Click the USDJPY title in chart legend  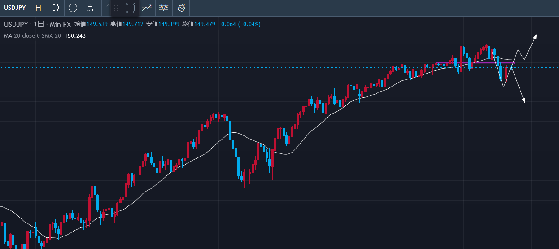[16, 24]
